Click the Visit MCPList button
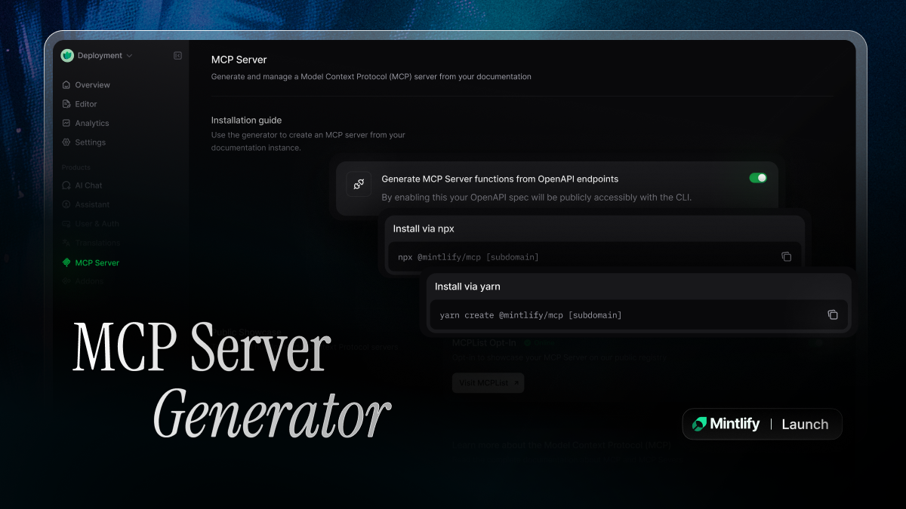Screen dimensions: 906x509 pyautogui.click(x=488, y=382)
